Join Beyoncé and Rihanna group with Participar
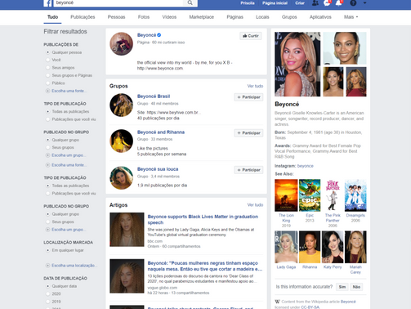This screenshot has width=411, height=309. [248, 133]
